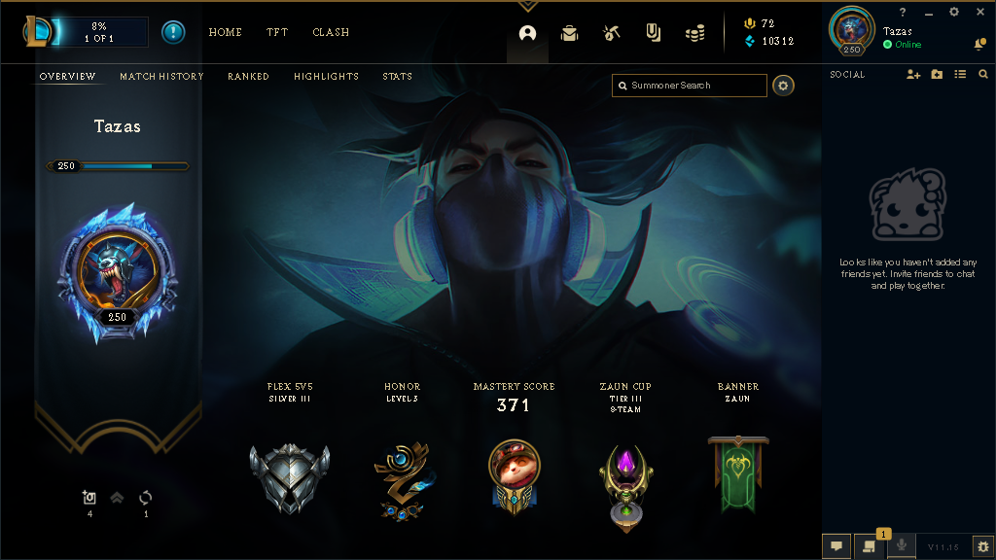Open the Store coins icon

(x=694, y=33)
